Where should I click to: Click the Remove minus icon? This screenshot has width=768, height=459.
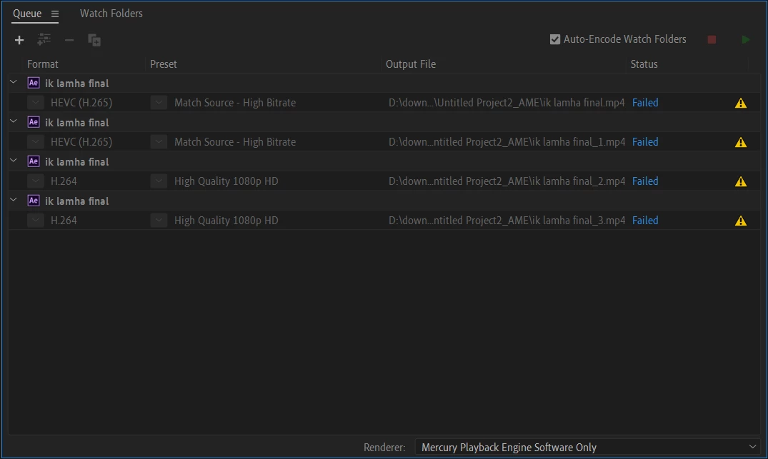pos(69,40)
